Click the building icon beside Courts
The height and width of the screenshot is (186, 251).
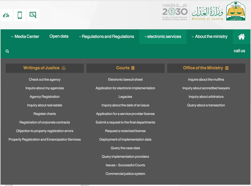click(133, 68)
